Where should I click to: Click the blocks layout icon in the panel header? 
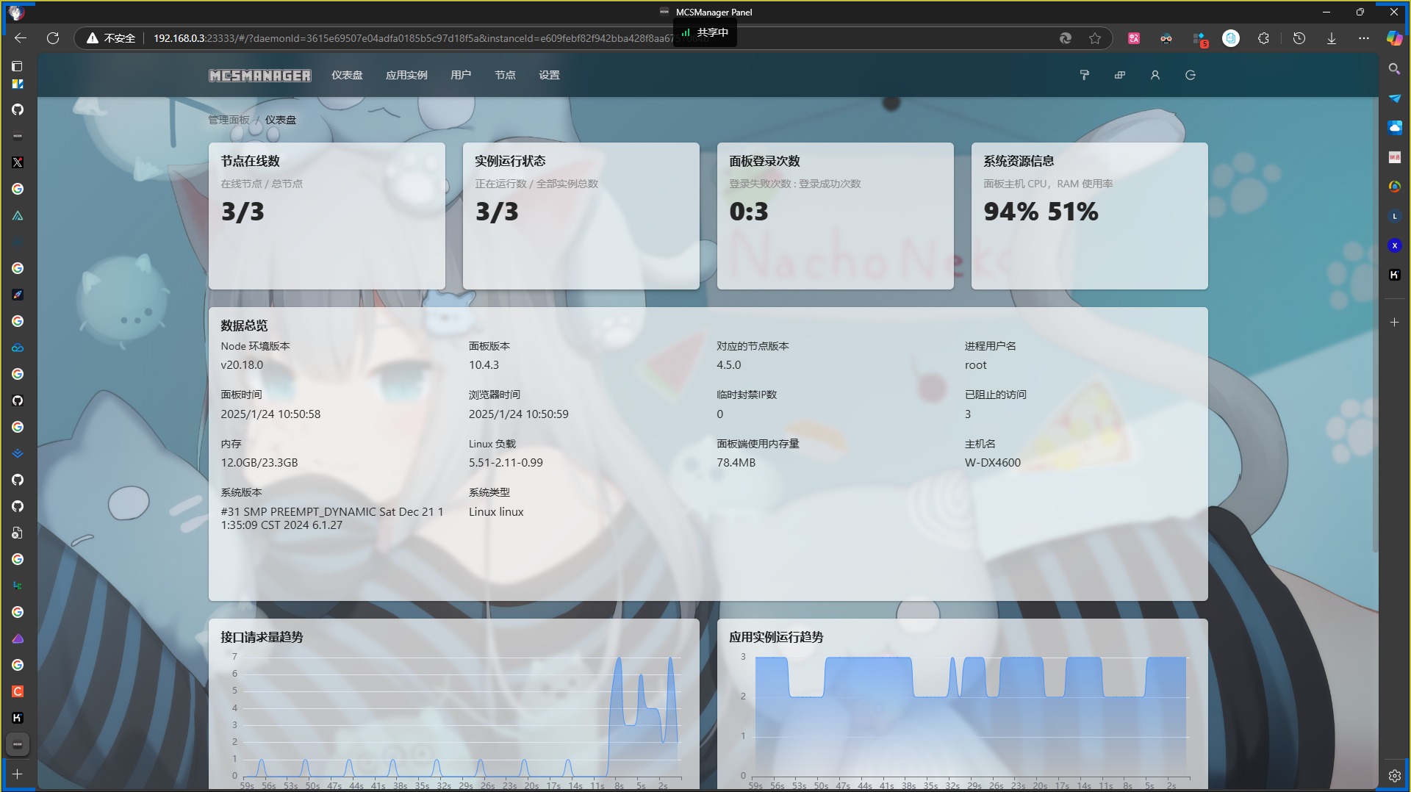(1119, 75)
